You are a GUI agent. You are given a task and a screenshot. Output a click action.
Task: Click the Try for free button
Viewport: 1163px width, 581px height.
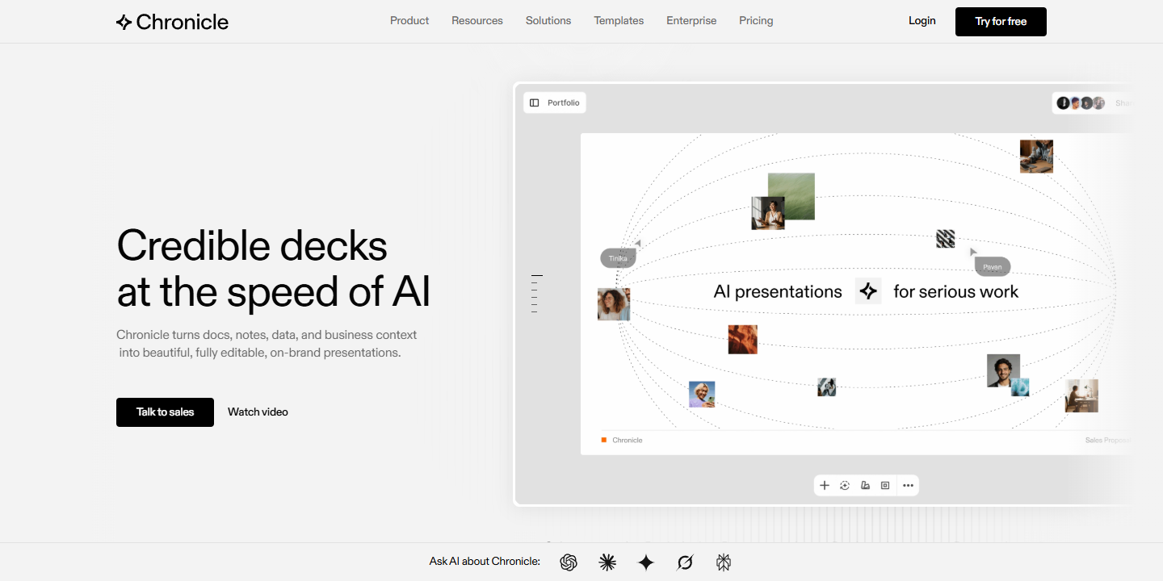(x=1001, y=22)
